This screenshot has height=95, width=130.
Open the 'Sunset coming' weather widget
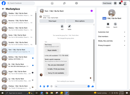(x=100, y=93)
